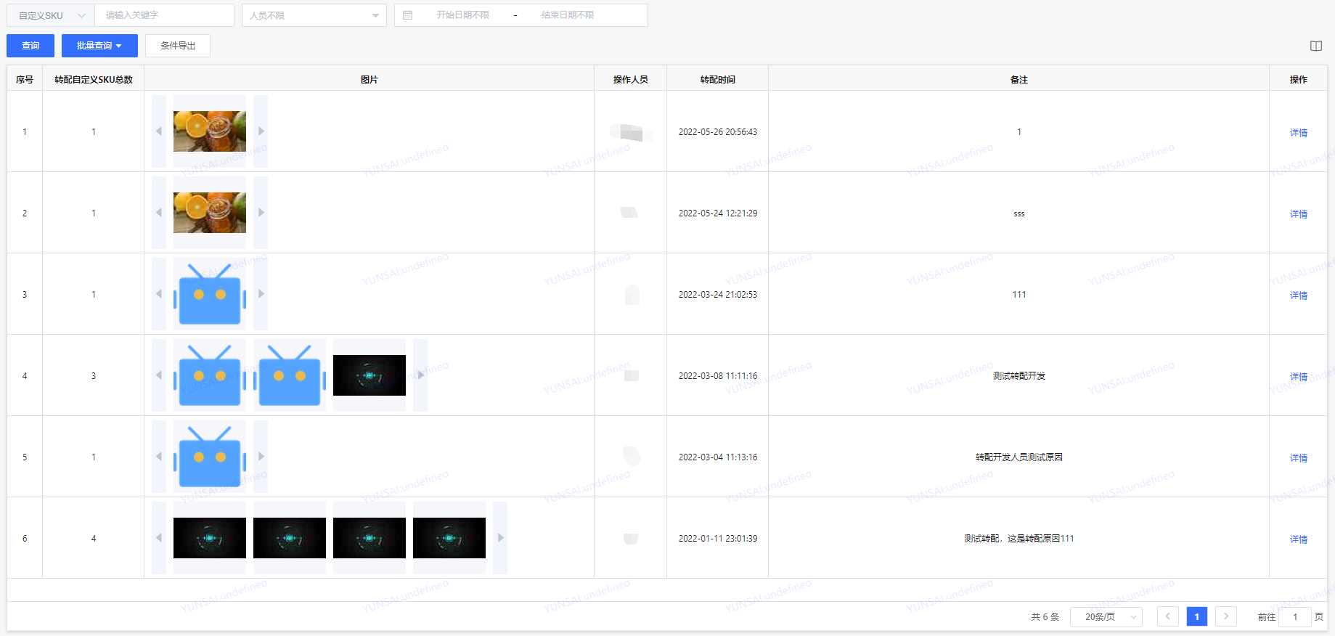Click the 请输入关键字 keyword input field
Viewport: 1335px width, 636px height.
pyautogui.click(x=164, y=15)
